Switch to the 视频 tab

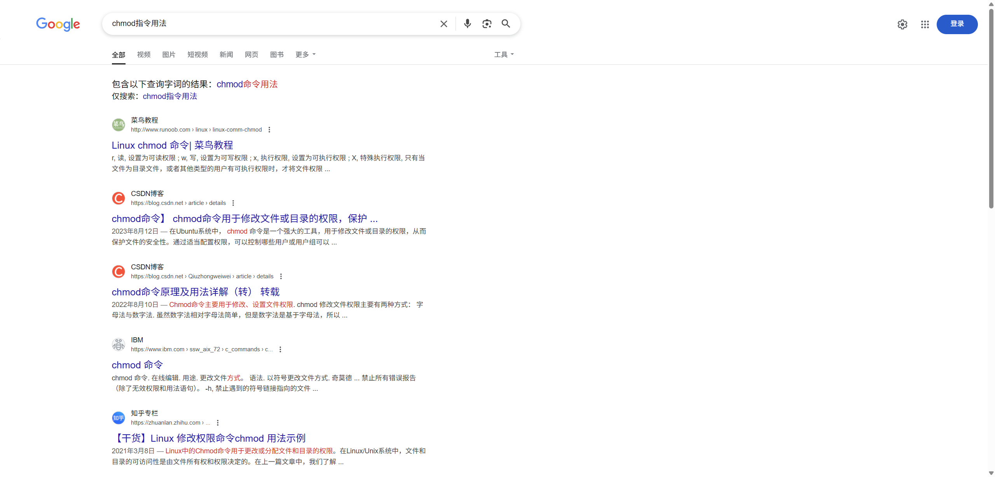(x=144, y=55)
